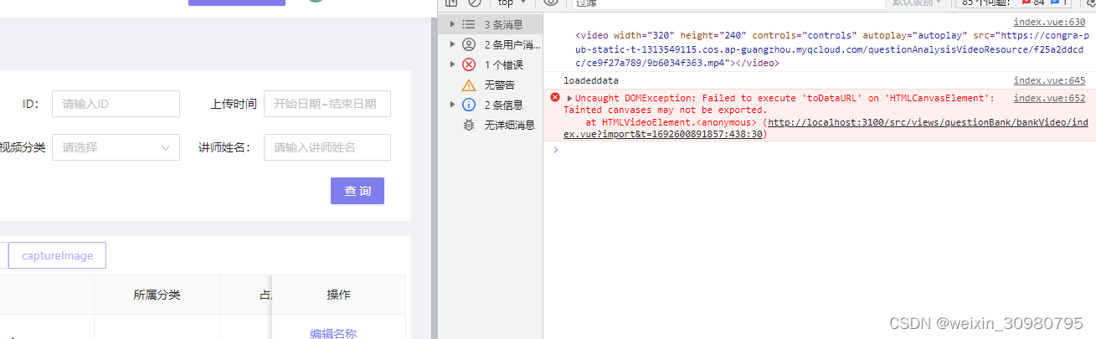Click the loadeddata log message
Image resolution: width=1096 pixels, height=339 pixels.
coord(591,80)
